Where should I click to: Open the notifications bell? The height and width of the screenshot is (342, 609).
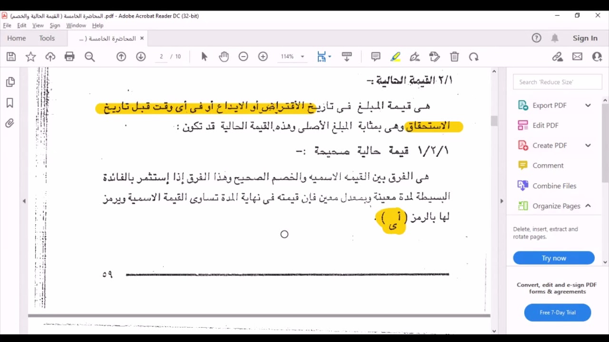(555, 38)
